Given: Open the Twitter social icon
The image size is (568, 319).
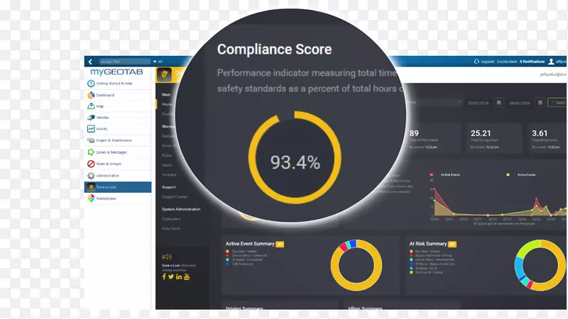Looking at the screenshot, I should tap(171, 276).
